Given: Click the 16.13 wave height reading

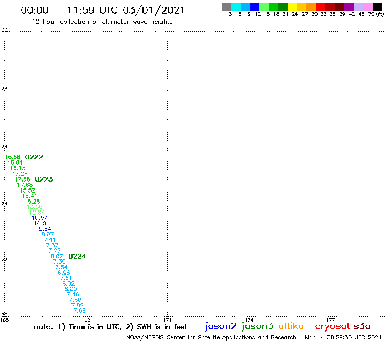Looking at the screenshot, I should (17, 168).
